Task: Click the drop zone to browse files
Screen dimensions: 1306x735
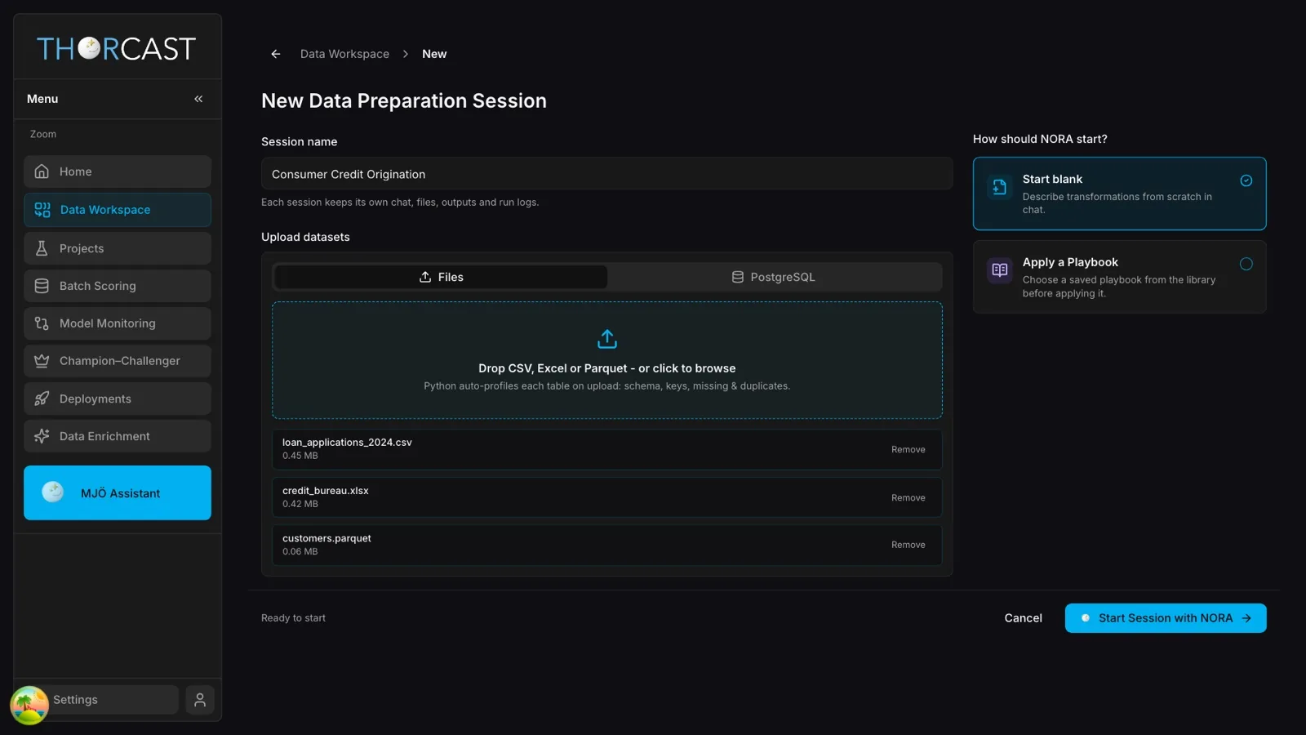Action: pyautogui.click(x=607, y=360)
